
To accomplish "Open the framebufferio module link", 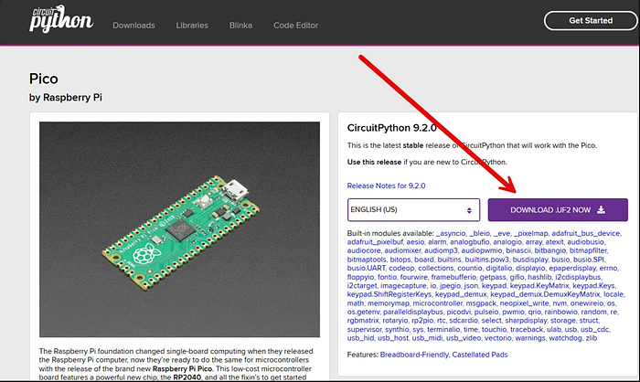I will (x=453, y=277).
